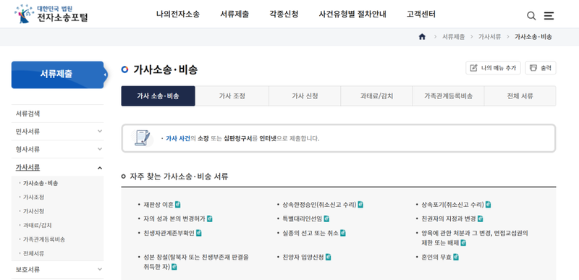Click document icon next to 친생자관계존부확인
This screenshot has height=280, width=579.
[198, 233]
